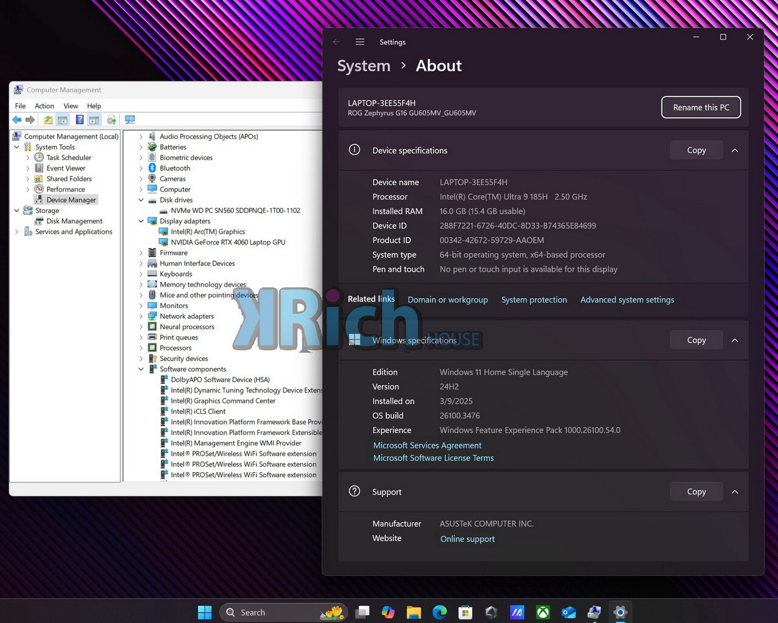
Task: Click Rename this PC button
Action: click(x=701, y=107)
